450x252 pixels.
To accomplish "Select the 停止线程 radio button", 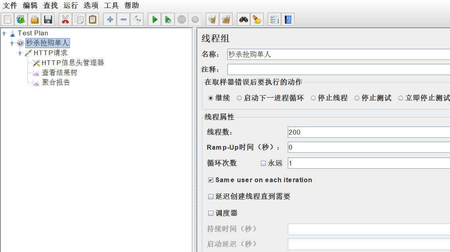I will 313,98.
